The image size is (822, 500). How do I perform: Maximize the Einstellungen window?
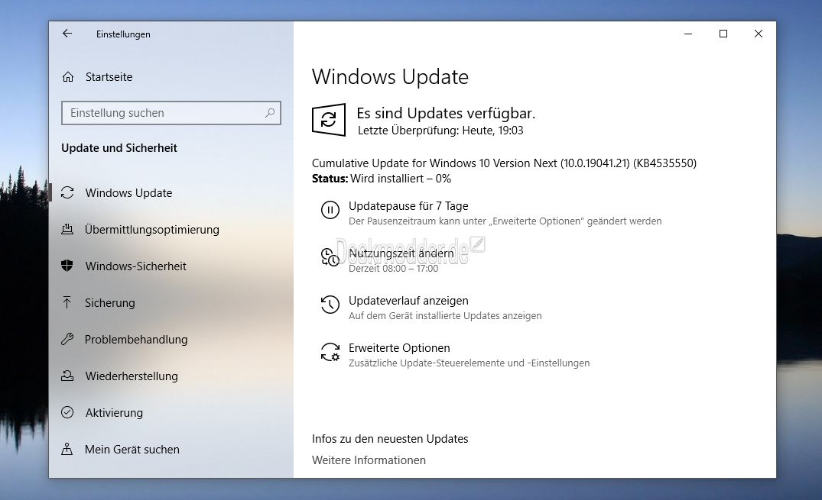coord(723,34)
